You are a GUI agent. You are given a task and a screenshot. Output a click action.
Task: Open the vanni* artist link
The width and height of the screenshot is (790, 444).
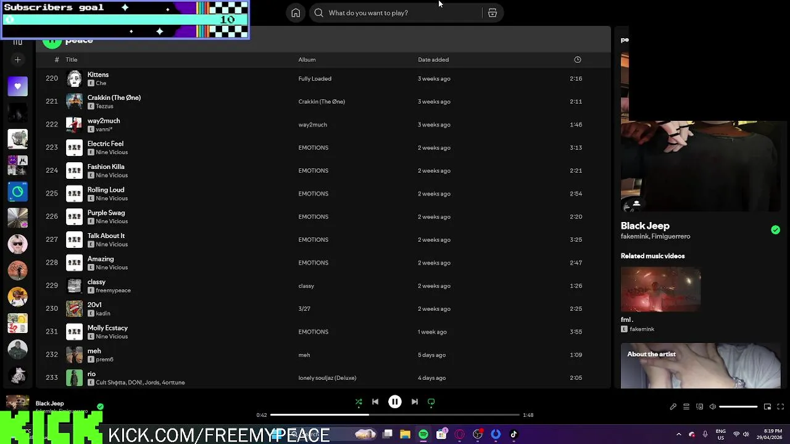(104, 129)
